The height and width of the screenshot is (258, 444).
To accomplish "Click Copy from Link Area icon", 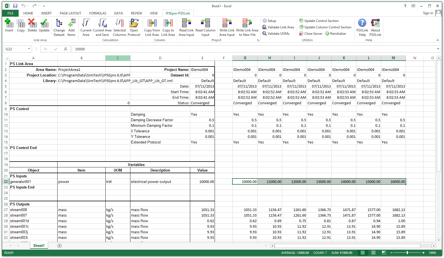I will tap(152, 27).
